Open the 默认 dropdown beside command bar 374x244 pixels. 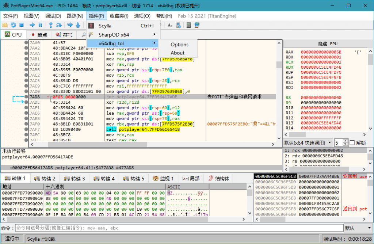(x=358, y=228)
